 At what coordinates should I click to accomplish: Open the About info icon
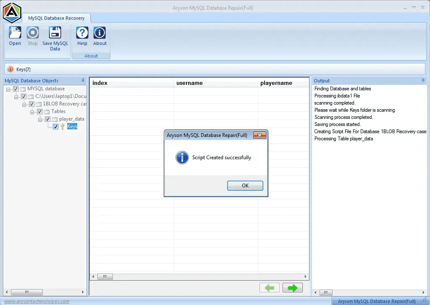100,33
